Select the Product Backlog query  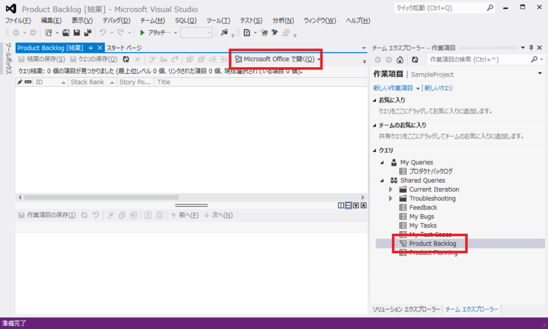point(433,244)
